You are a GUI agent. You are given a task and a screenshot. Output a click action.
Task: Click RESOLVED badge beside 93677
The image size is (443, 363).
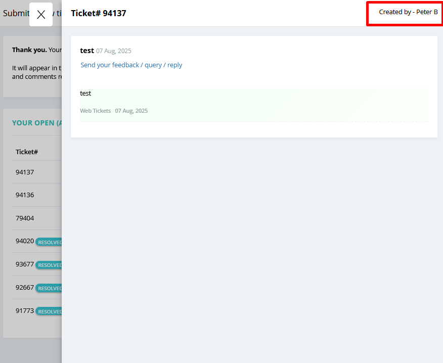coord(49,265)
